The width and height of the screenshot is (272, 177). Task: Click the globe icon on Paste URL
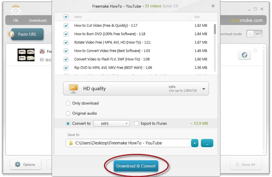[11, 34]
